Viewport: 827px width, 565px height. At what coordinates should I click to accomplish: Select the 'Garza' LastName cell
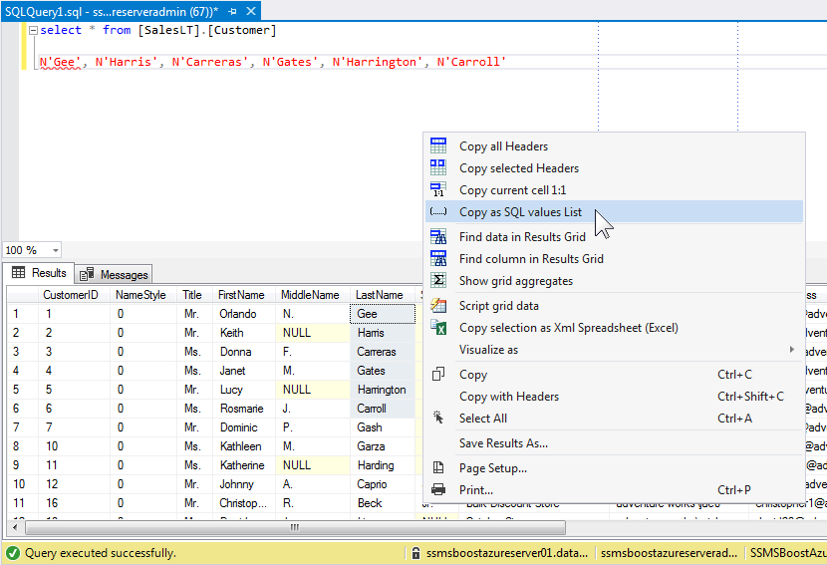pyautogui.click(x=383, y=446)
